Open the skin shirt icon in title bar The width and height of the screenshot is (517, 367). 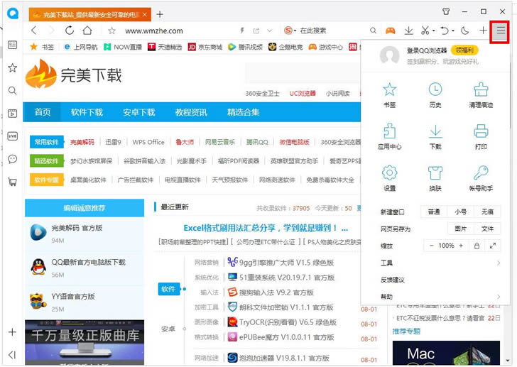pyautogui.click(x=446, y=12)
